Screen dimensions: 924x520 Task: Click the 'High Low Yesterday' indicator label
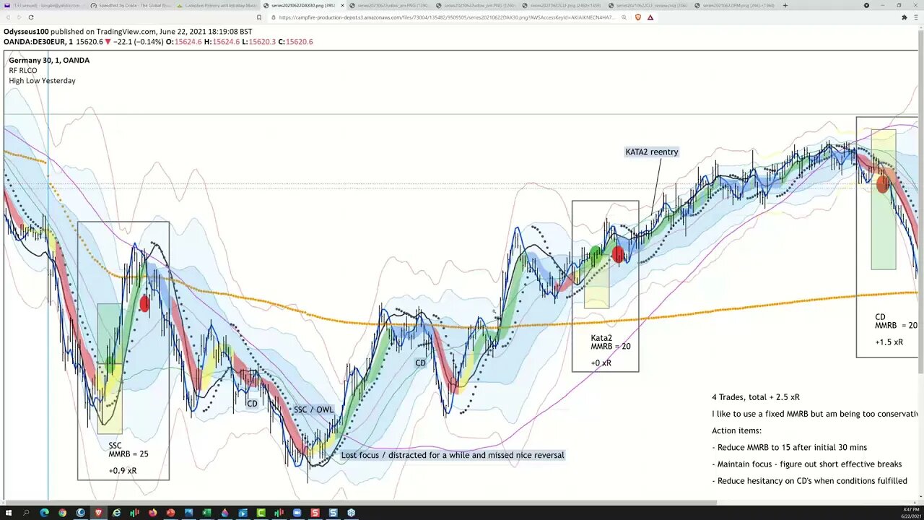[42, 81]
